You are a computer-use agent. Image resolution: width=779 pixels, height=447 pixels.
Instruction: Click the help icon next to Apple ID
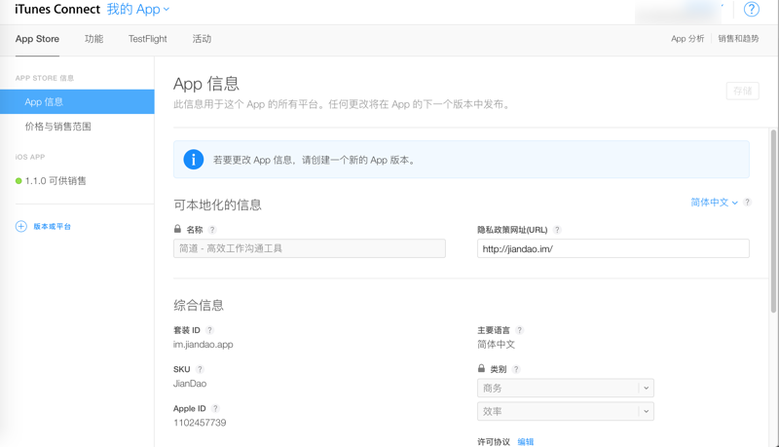click(x=215, y=408)
